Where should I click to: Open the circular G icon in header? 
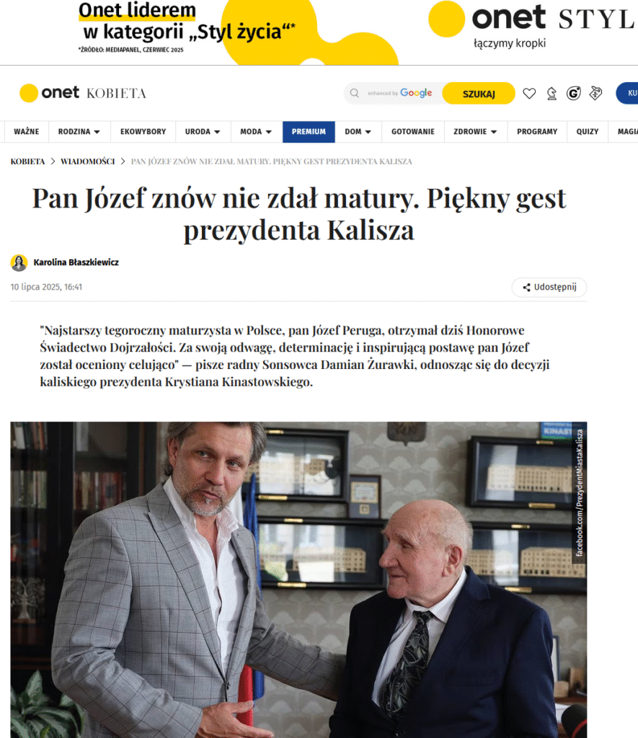coord(574,93)
